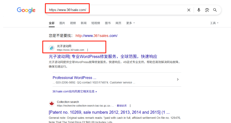
Task: Click 翻译此页 translate link
Action: click(122, 106)
